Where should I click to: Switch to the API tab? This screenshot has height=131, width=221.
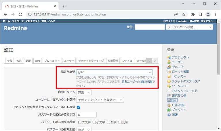38,61
